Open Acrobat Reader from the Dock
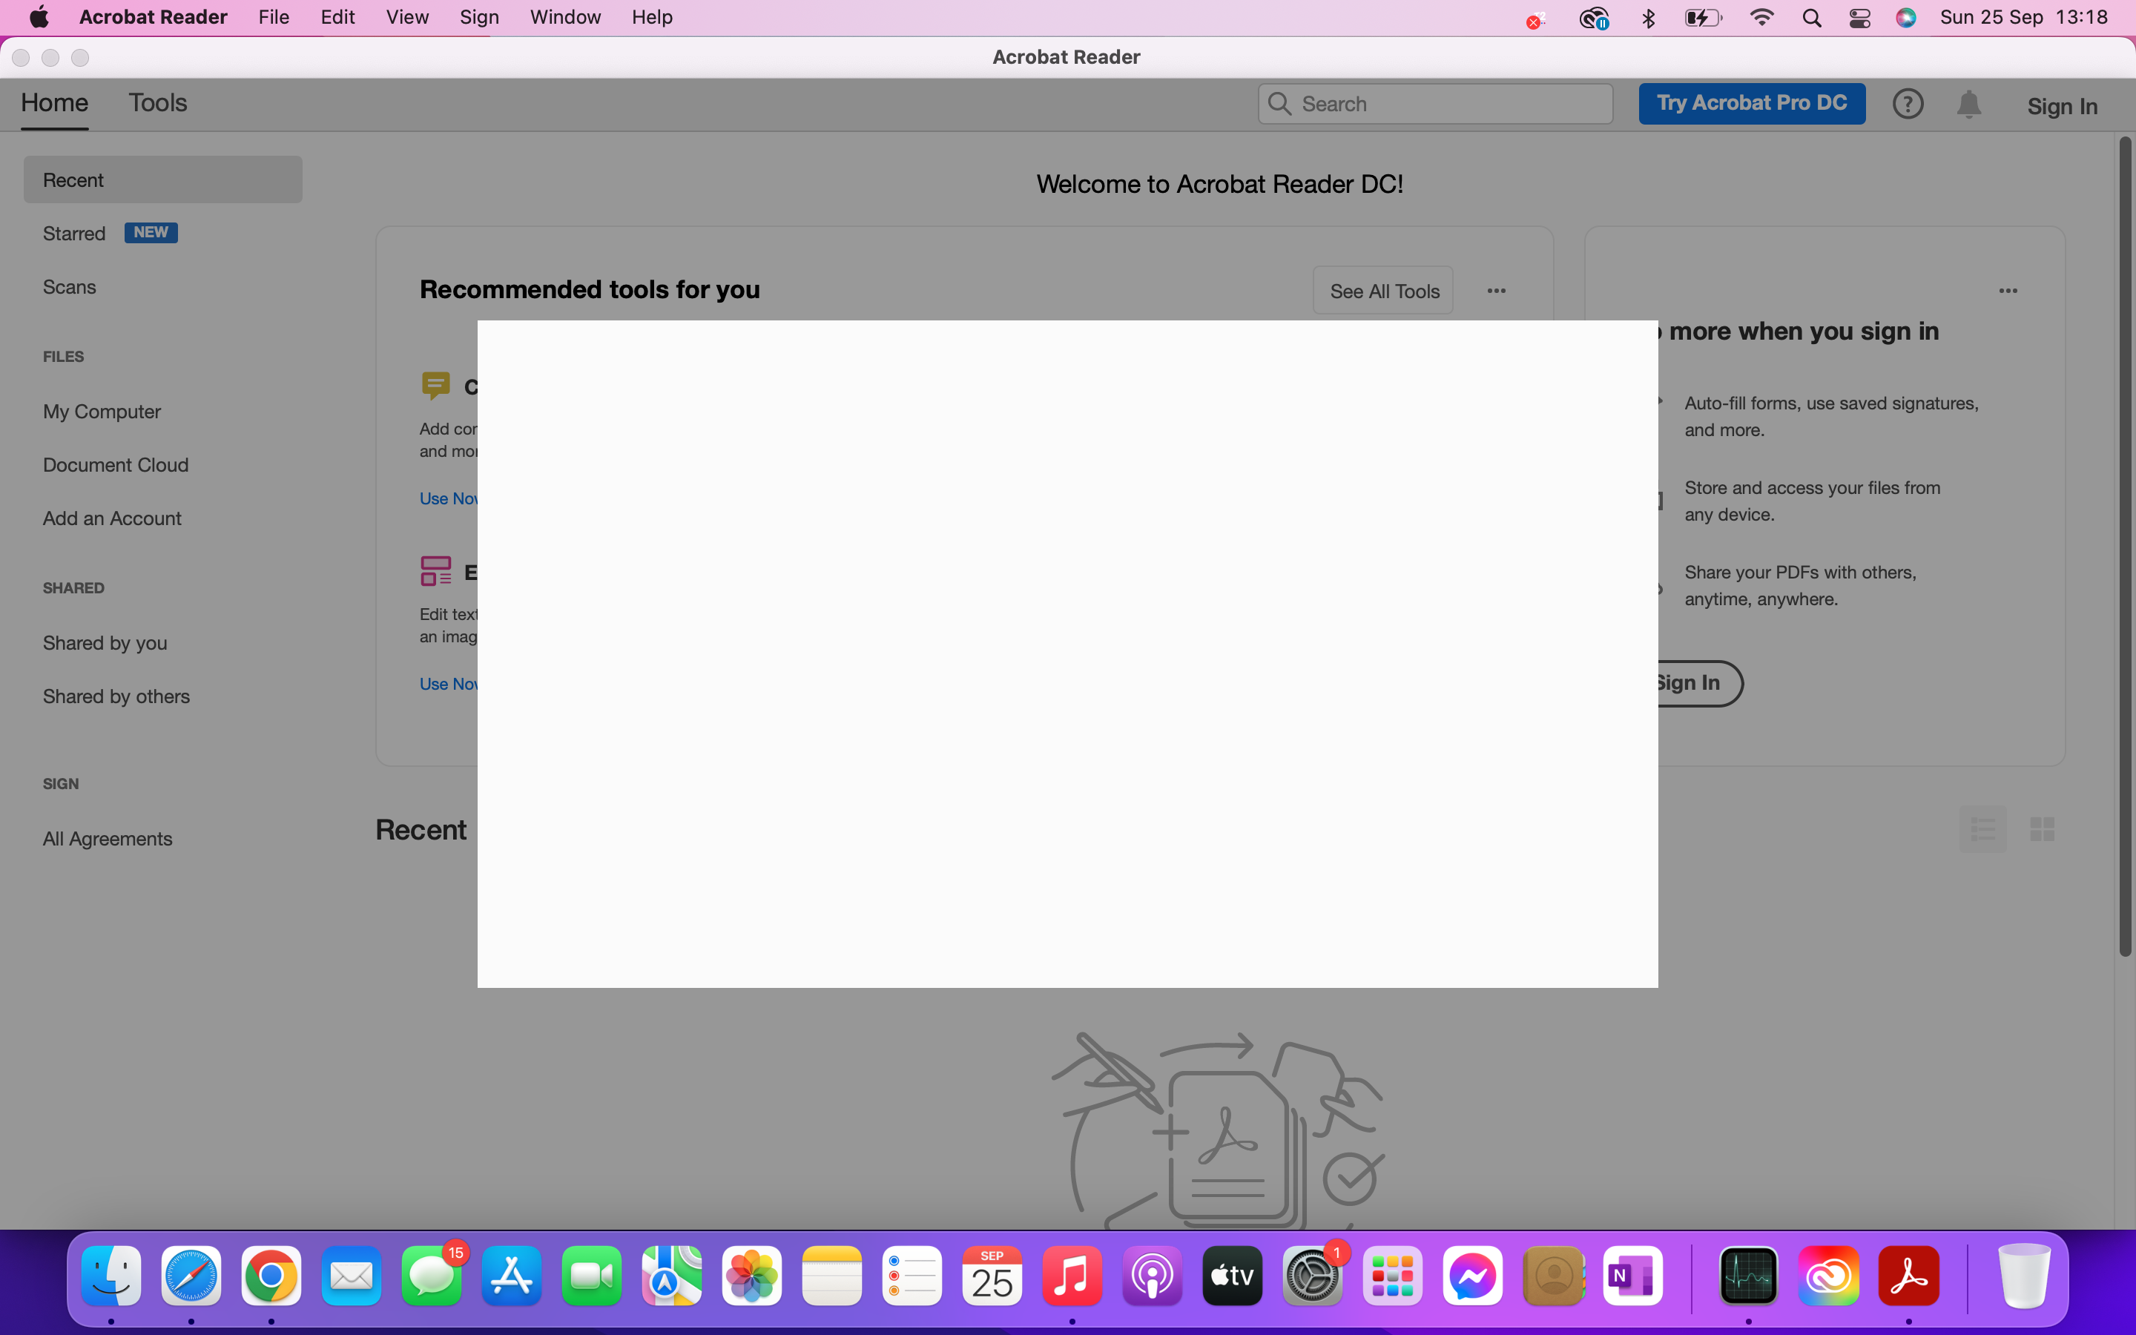This screenshot has width=2136, height=1335. coord(1908,1276)
